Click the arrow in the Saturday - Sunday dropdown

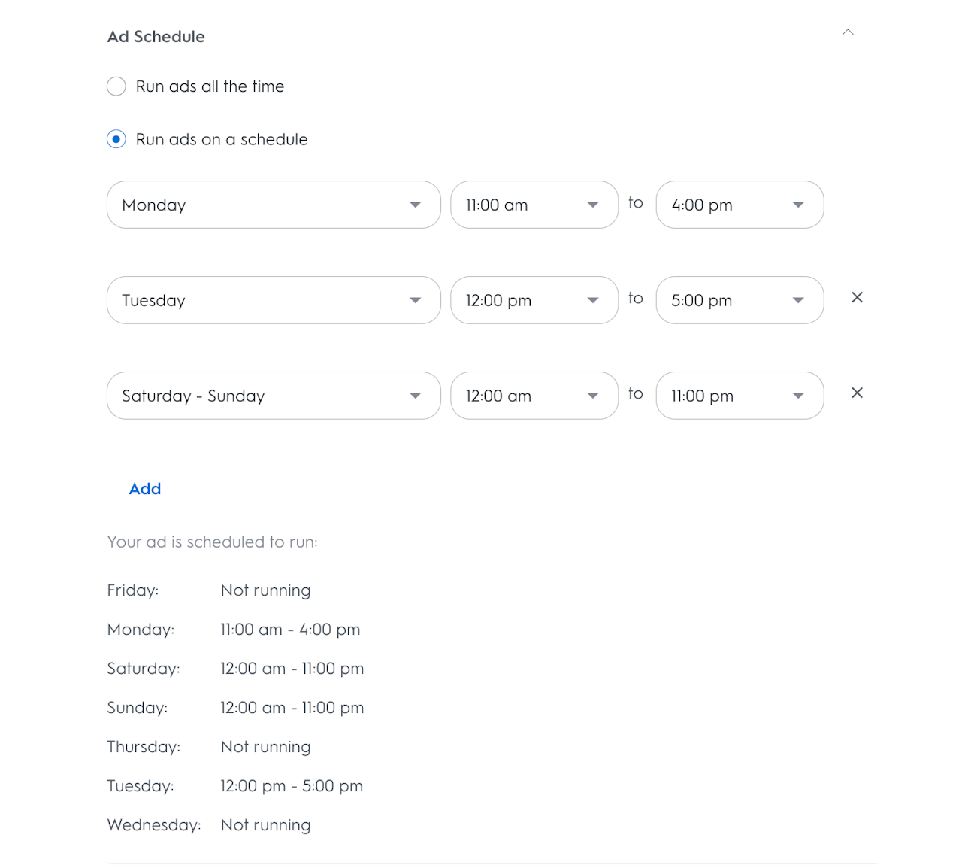[x=415, y=396]
